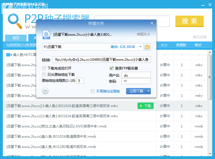215x159 pixels.
Task: Click the 密码 password field
Action: click(x=136, y=81)
